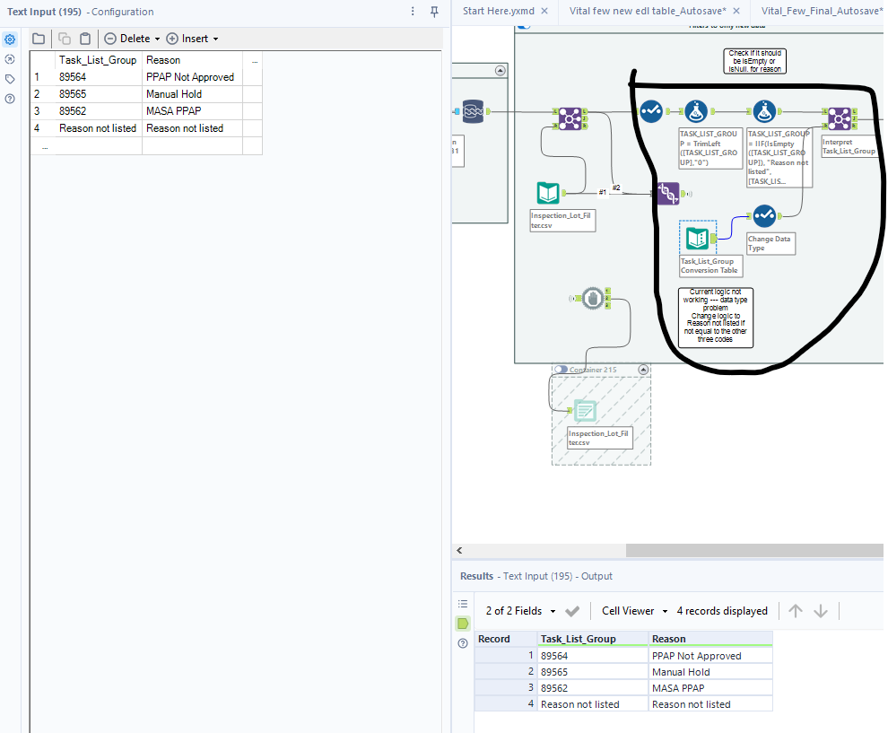Show the Results messages list view
The height and width of the screenshot is (733, 888).
(x=463, y=604)
